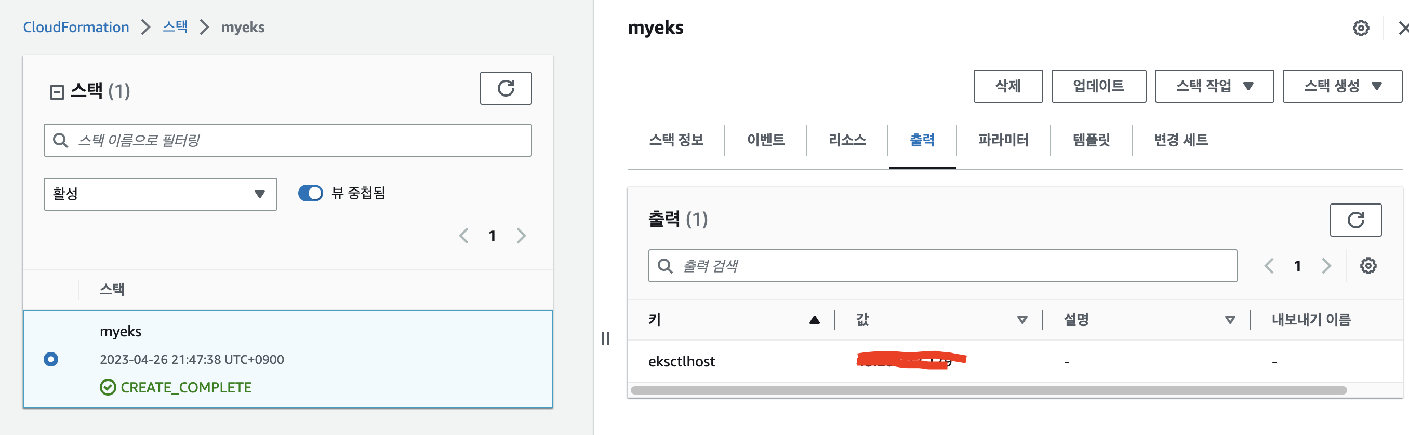
Task: Click the myeks breadcrumb text
Action: click(x=242, y=27)
